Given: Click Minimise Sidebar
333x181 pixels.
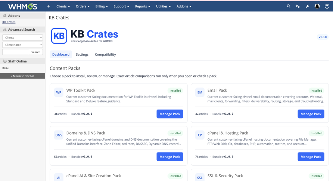Looking at the screenshot, I should pyautogui.click(x=22, y=76).
